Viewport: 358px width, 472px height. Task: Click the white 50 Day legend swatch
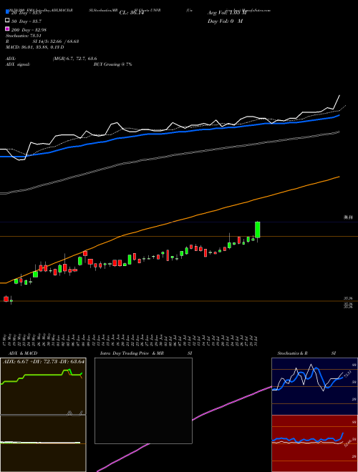(x=8, y=20)
